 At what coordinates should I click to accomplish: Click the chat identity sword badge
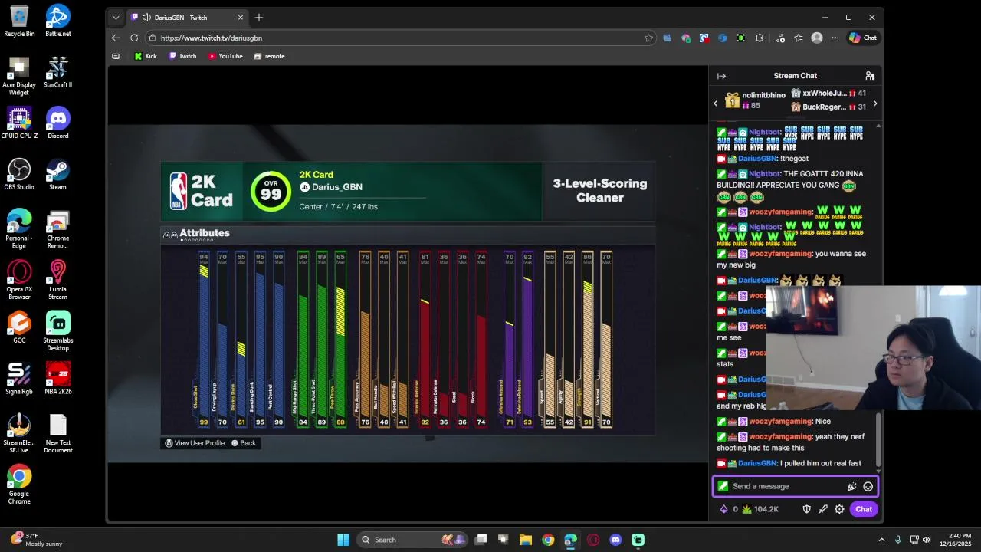pyautogui.click(x=723, y=486)
